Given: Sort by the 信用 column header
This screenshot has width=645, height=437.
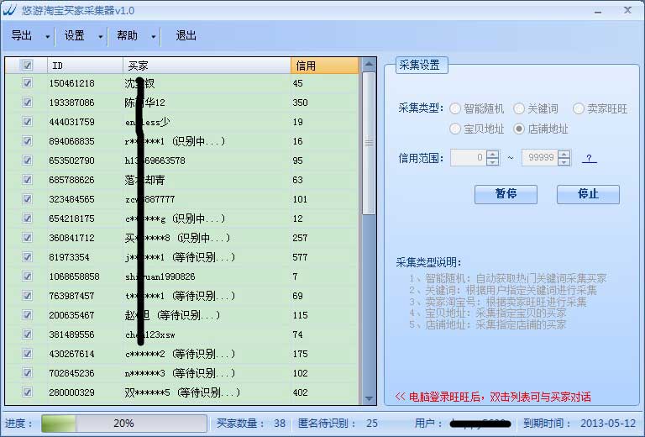Looking at the screenshot, I should 324,66.
